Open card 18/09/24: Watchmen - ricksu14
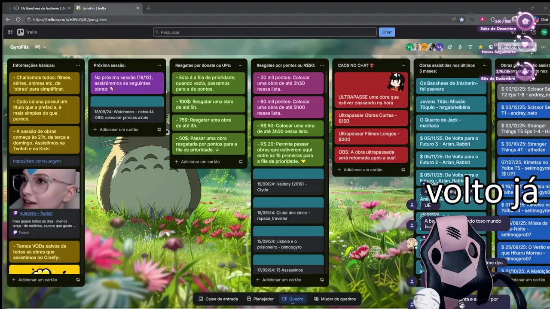550x309 pixels. (127, 109)
